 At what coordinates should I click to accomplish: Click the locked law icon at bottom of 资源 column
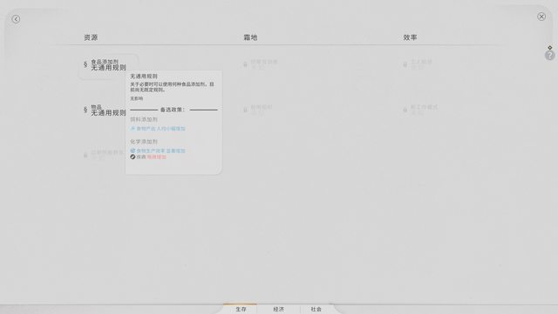point(85,155)
